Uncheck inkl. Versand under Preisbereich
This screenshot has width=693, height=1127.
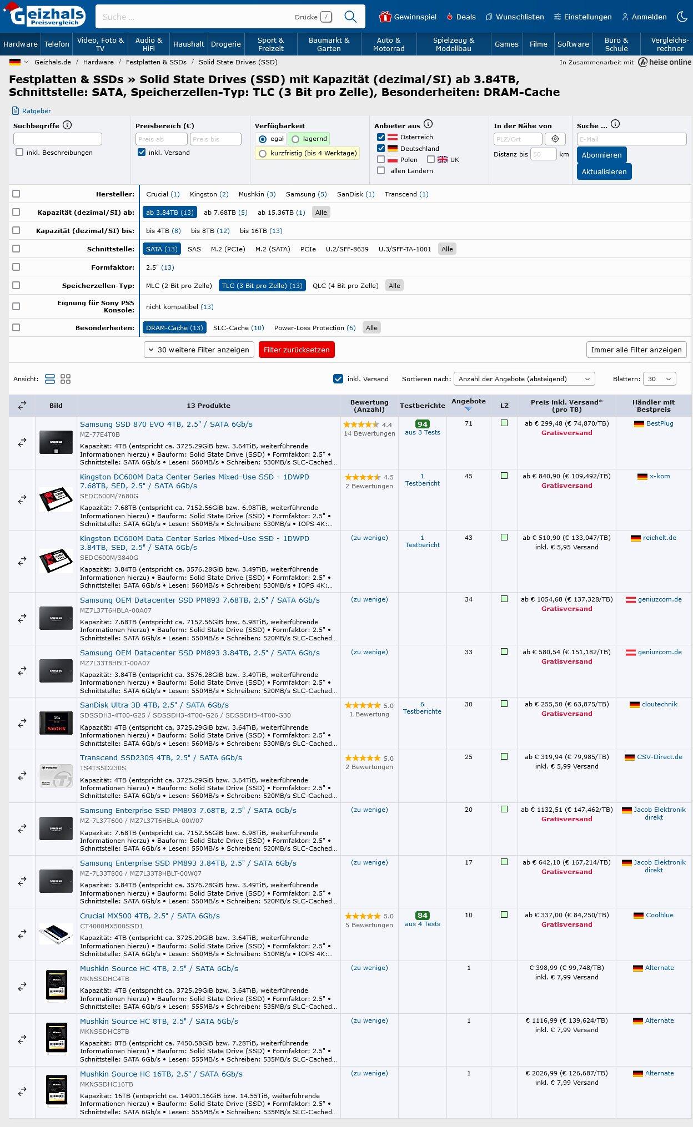tap(142, 152)
